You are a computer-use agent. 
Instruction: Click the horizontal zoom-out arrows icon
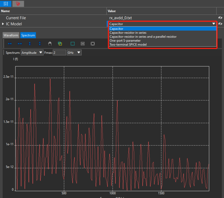click(20, 44)
